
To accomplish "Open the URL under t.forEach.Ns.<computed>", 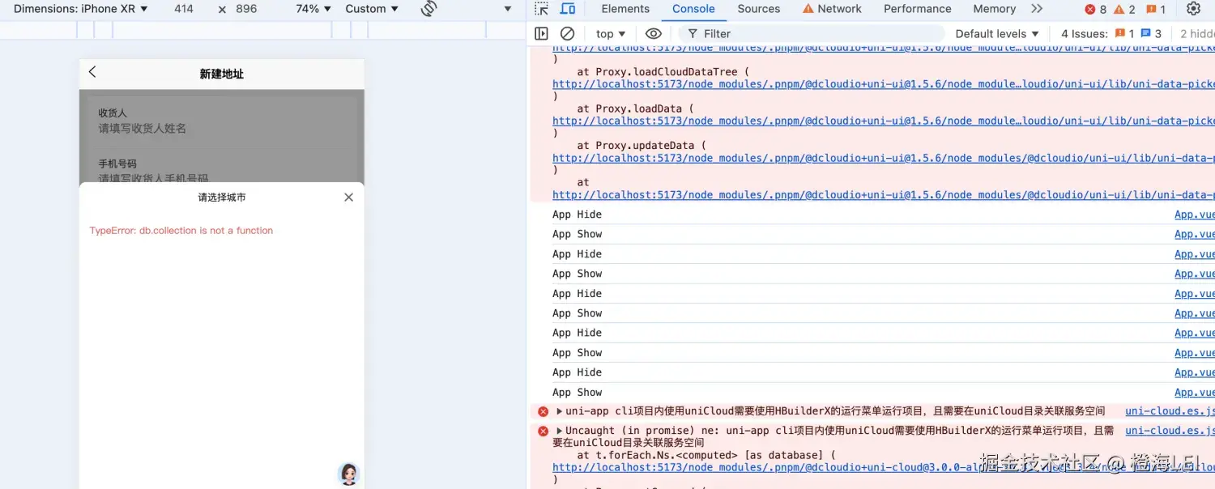I will (883, 467).
